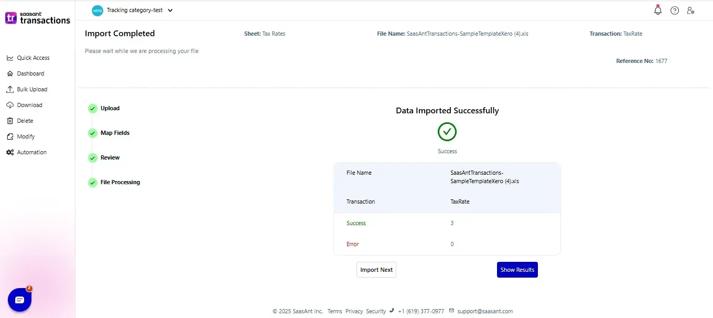Image resolution: width=713 pixels, height=318 pixels.
Task: Click the support@saasant.com email link
Action: tap(485, 311)
